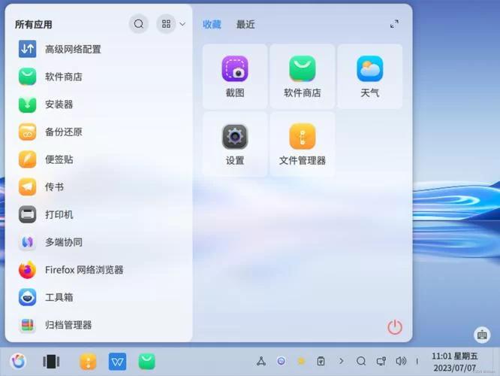
Task: Expand start menu to fullscreen
Action: point(394,24)
